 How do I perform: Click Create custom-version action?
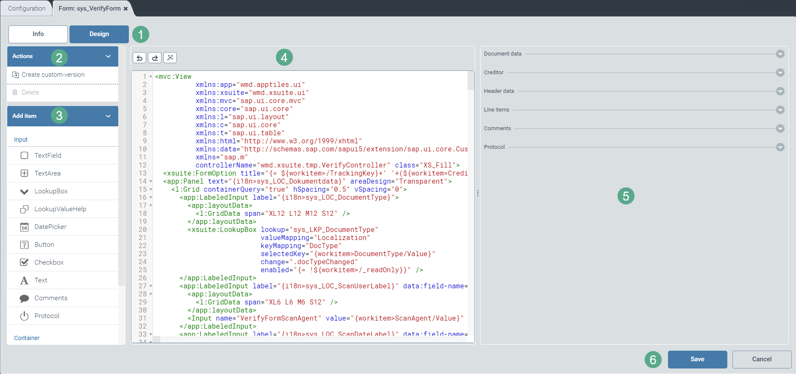(53, 75)
